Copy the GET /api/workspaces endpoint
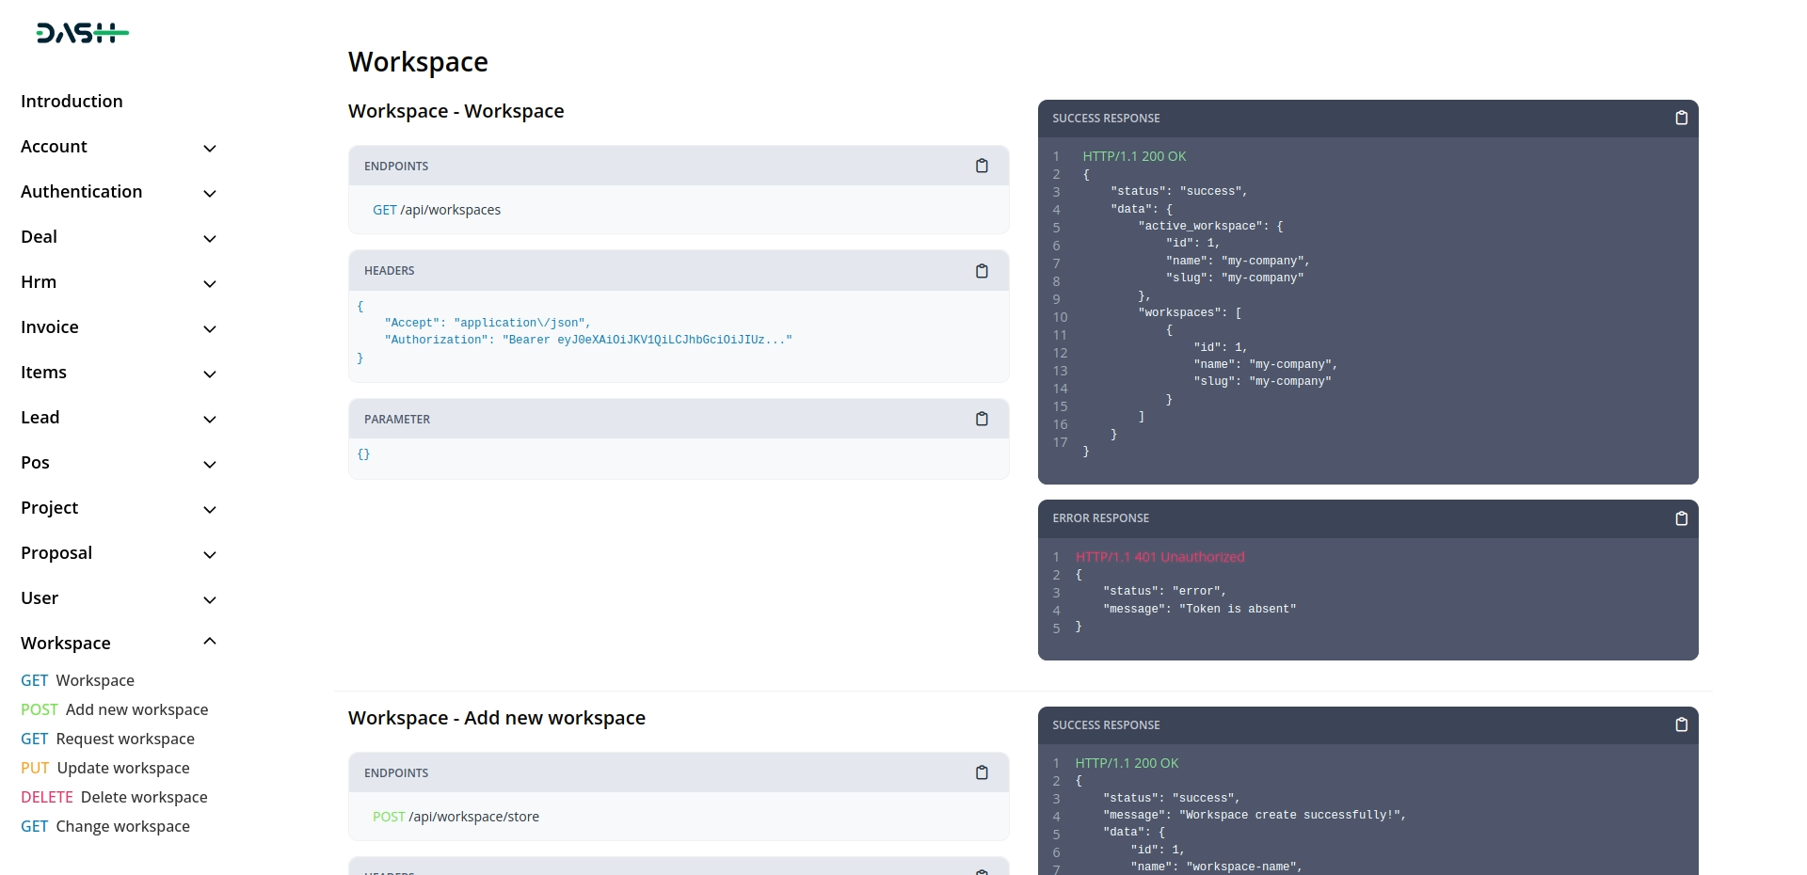Image resolution: width=1807 pixels, height=875 pixels. tap(982, 166)
